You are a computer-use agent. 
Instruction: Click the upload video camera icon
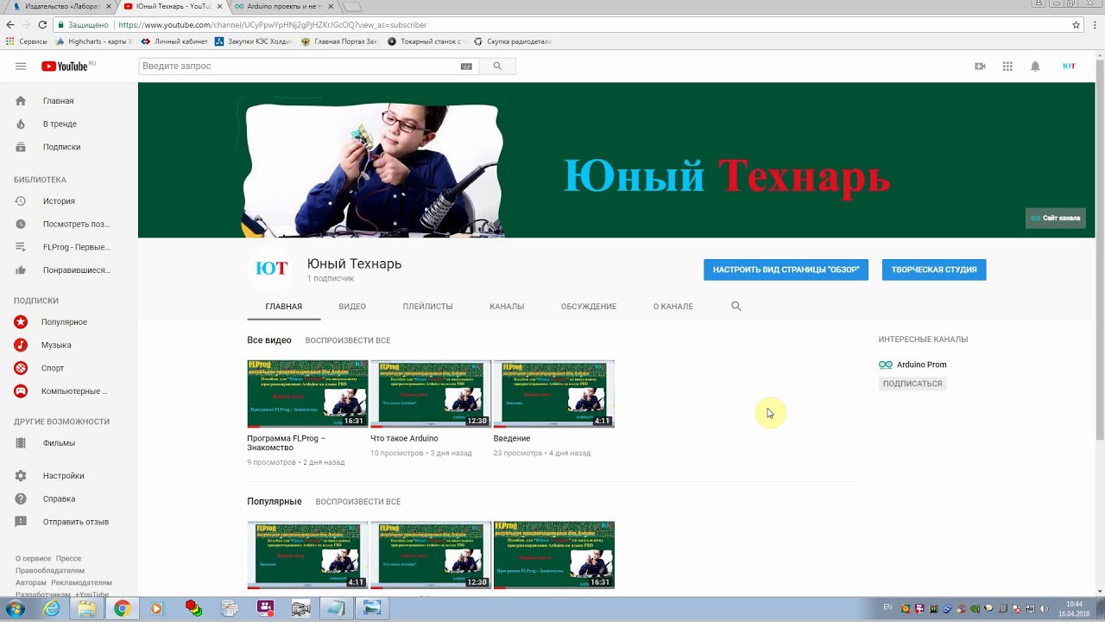[980, 67]
